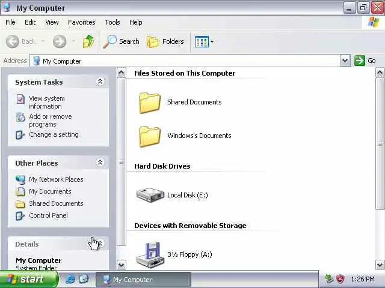The image size is (385, 288).
Task: Click the Local Disk (E:) label
Action: click(x=188, y=195)
